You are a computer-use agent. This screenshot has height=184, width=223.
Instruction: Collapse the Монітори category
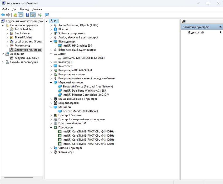[x=51, y=107]
